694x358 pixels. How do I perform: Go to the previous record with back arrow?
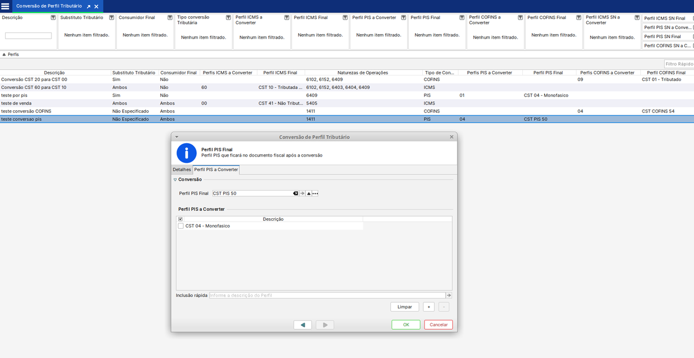[x=302, y=325]
